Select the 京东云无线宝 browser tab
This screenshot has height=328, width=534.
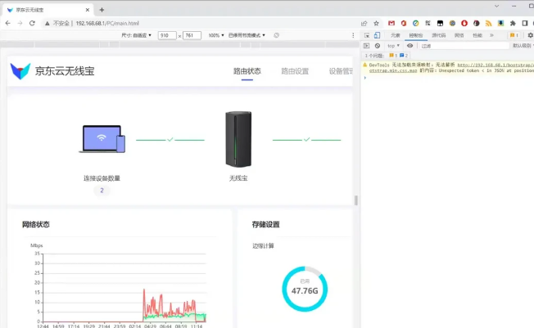tap(48, 10)
